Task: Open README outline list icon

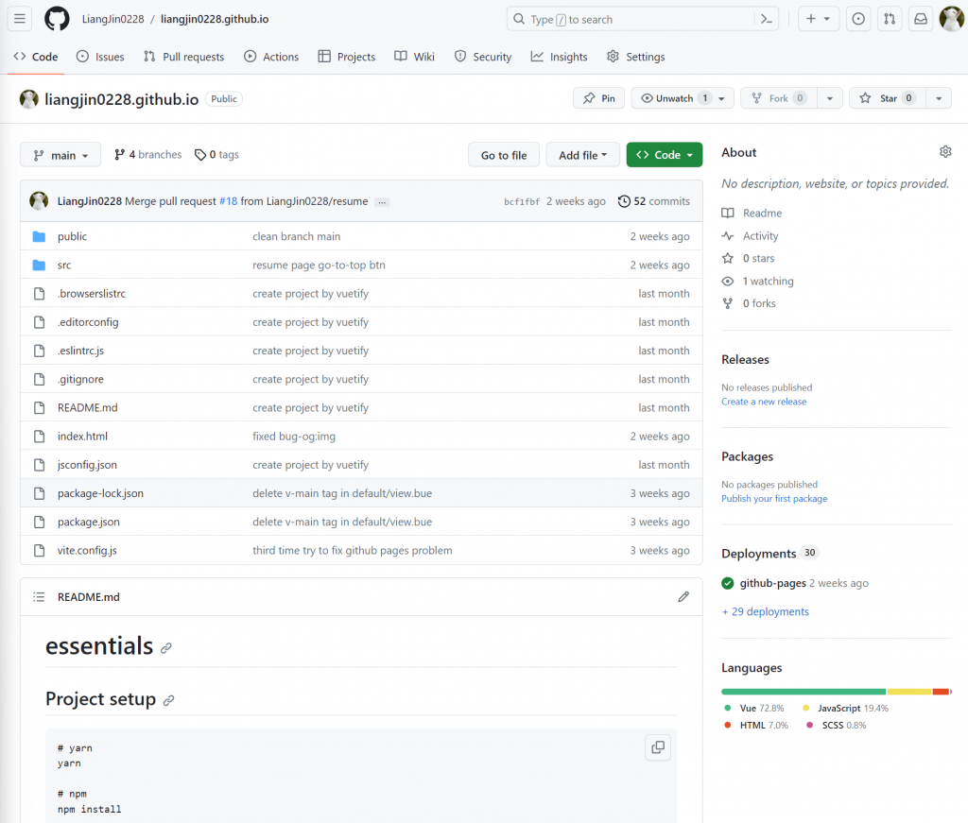Action: 39,596
